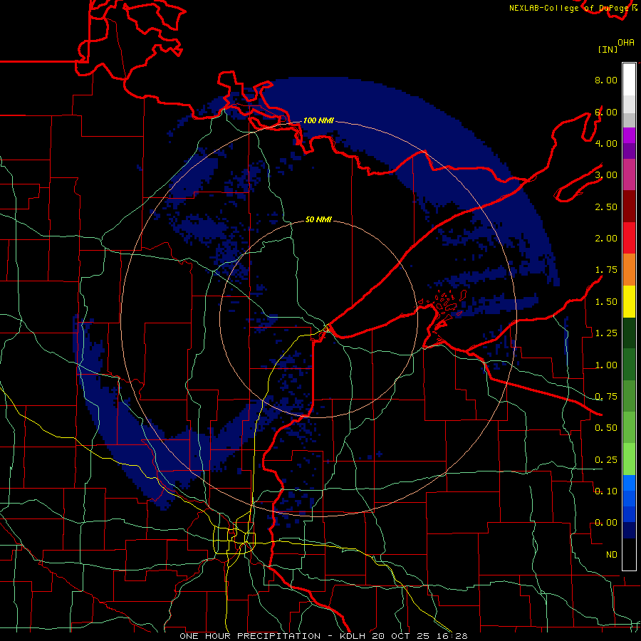
Task: Pick the bright red swatch beside 2.00
Action: (629, 238)
